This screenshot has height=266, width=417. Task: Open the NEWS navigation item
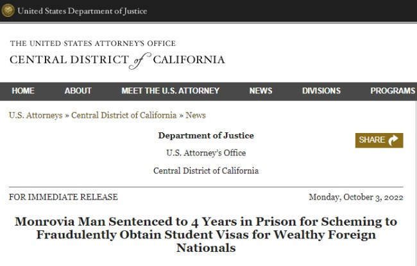coord(260,91)
